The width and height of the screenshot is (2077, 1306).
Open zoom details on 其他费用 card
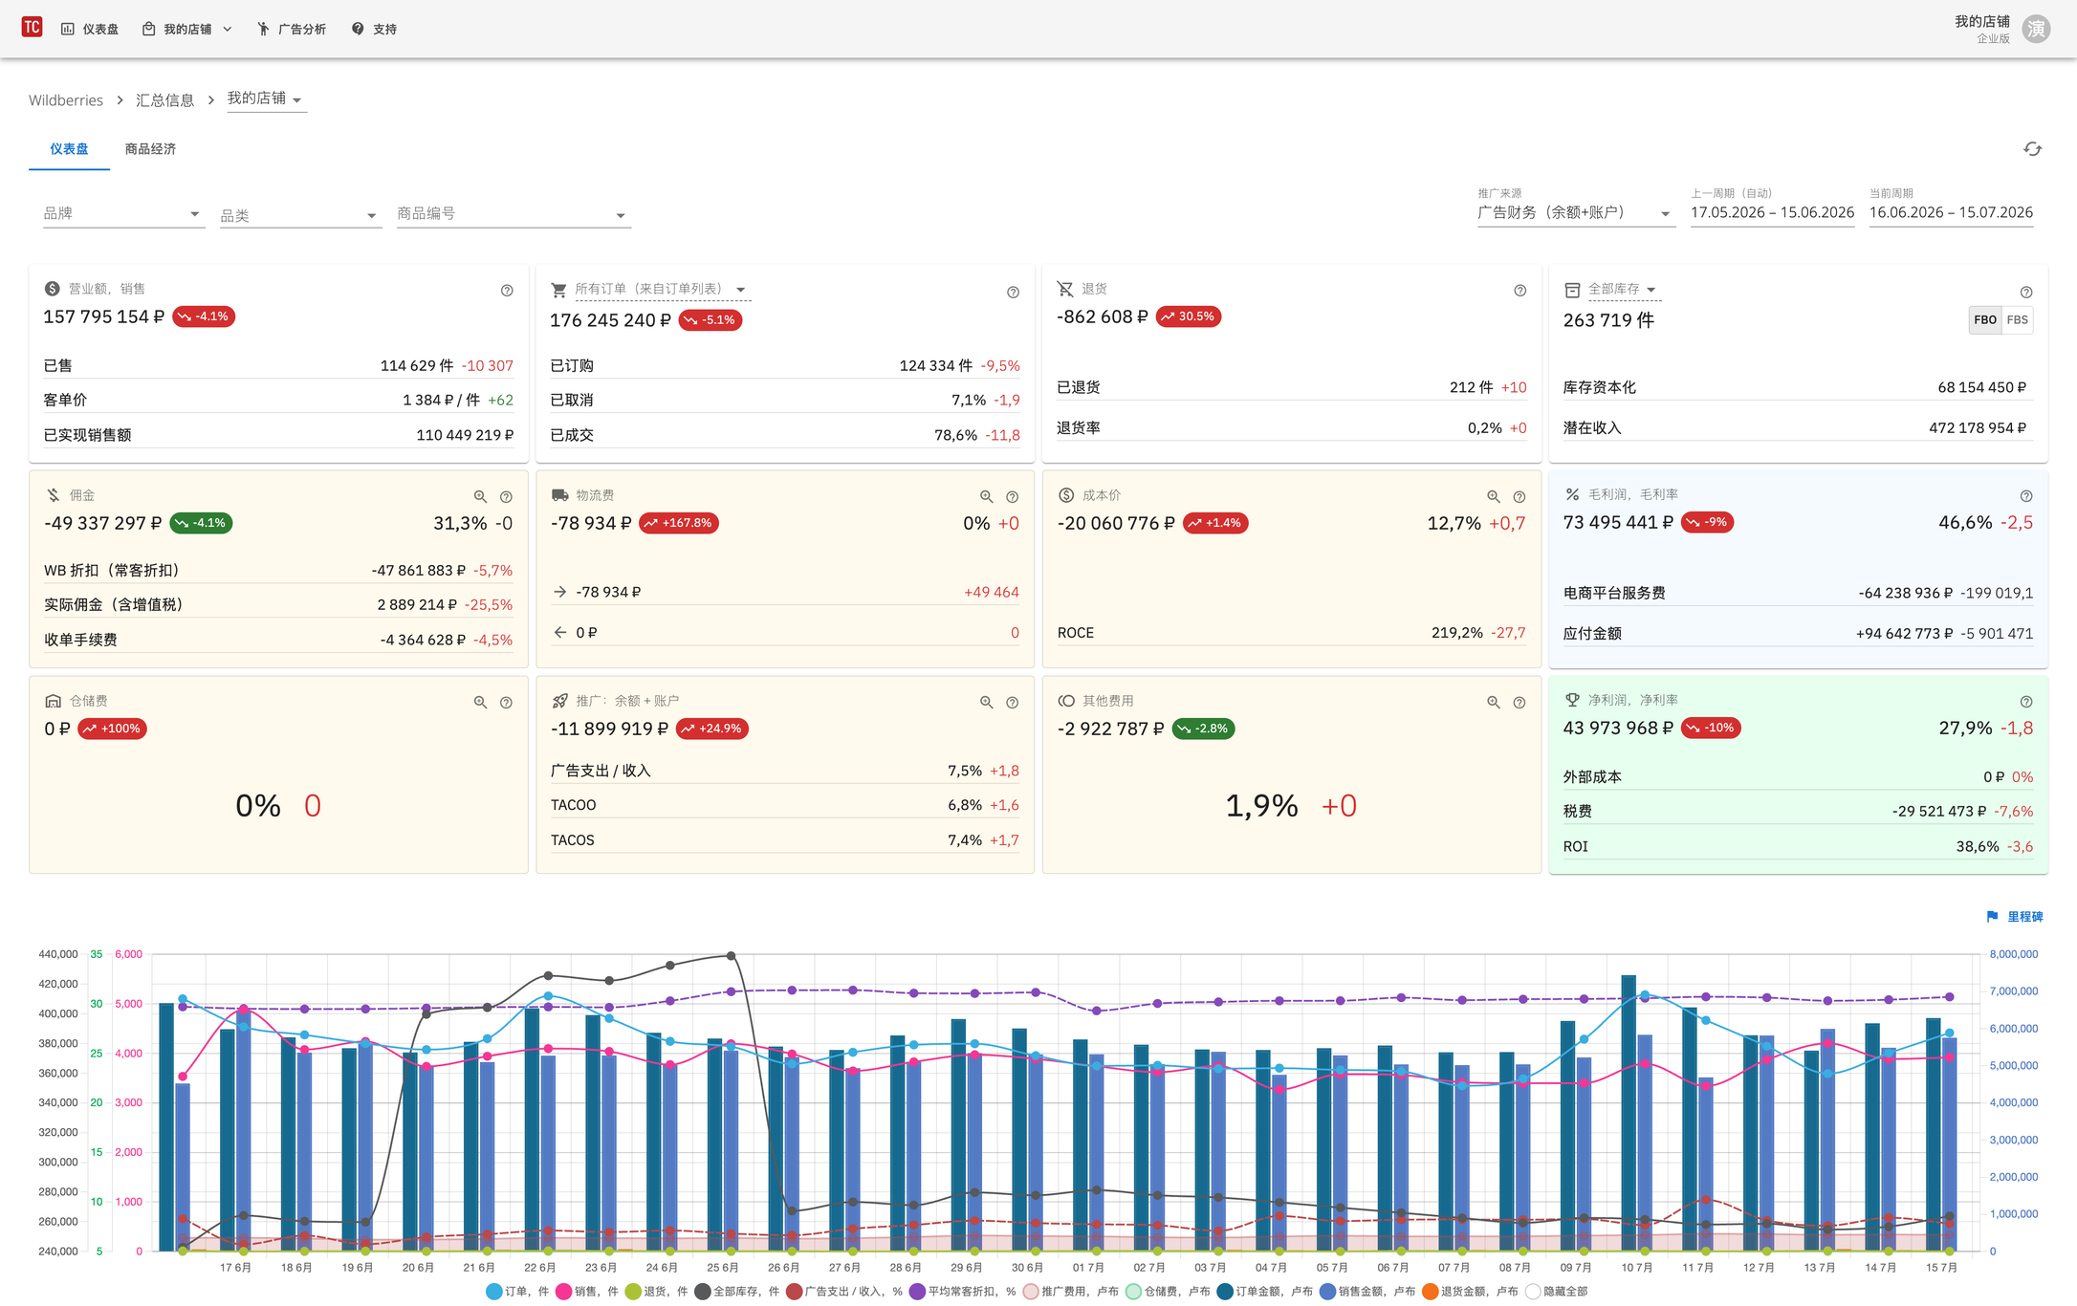click(1493, 702)
